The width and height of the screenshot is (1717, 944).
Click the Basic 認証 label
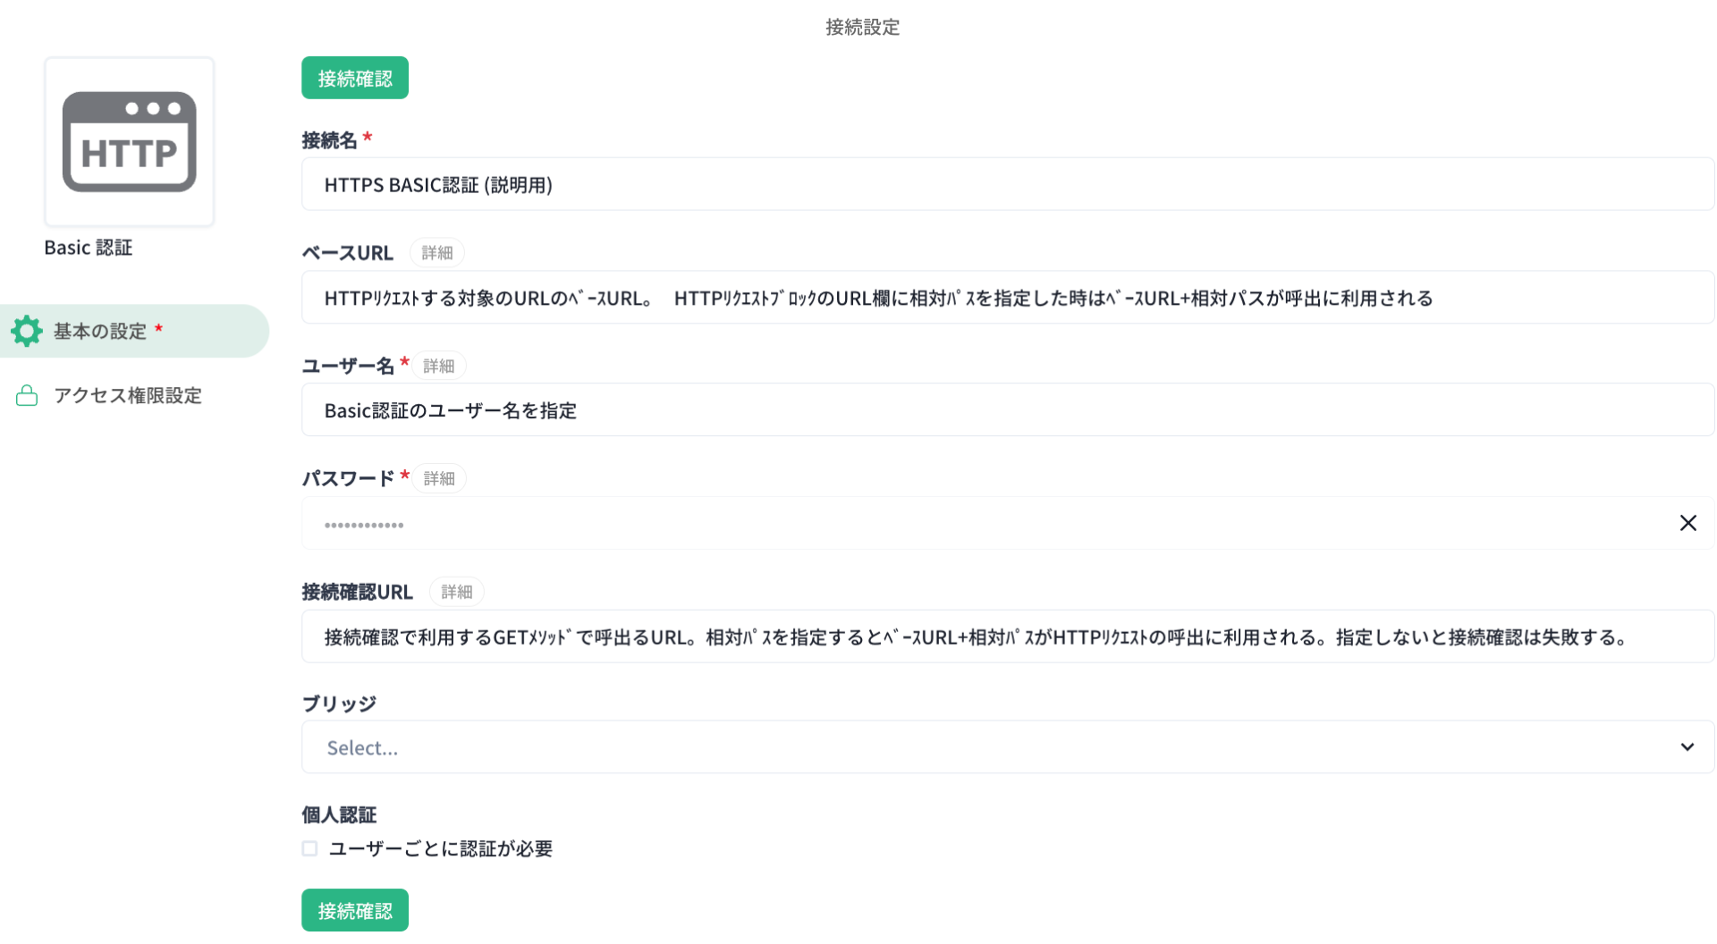(89, 248)
